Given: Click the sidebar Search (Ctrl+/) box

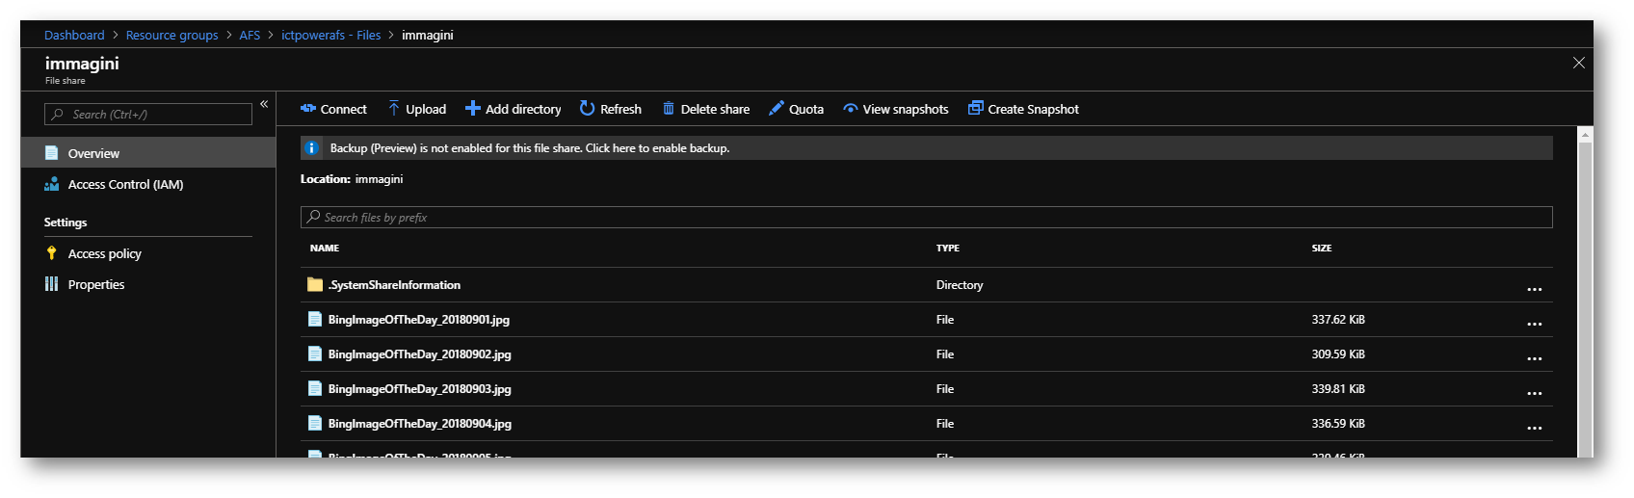Looking at the screenshot, I should click(148, 115).
